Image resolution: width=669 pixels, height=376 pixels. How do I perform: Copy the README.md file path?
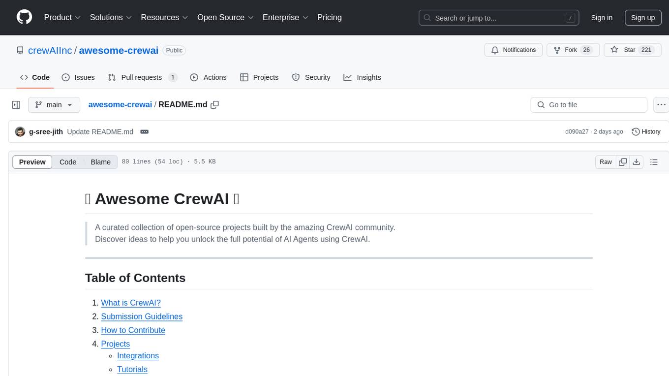(x=214, y=105)
